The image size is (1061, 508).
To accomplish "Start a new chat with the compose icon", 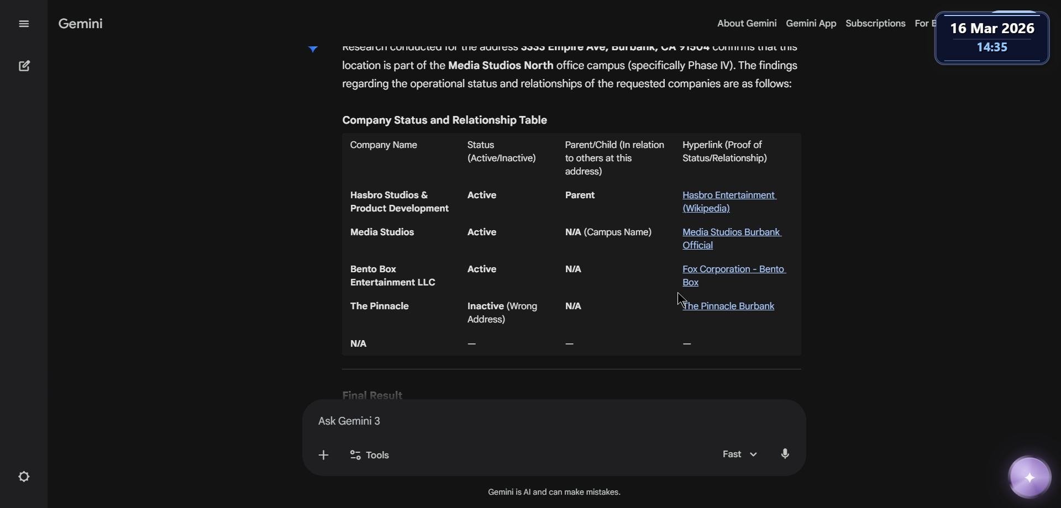I will tap(24, 66).
